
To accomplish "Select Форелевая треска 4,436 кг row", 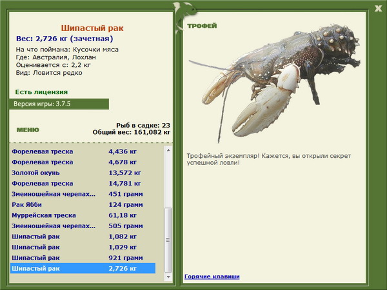I will pyautogui.click(x=83, y=151).
